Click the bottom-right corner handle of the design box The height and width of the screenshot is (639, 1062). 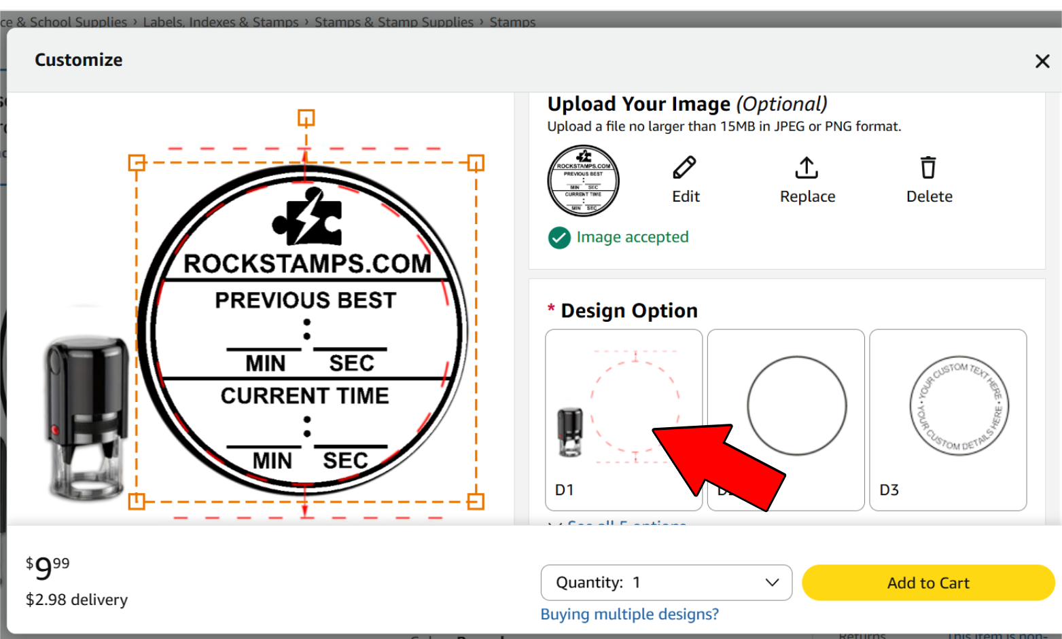476,501
